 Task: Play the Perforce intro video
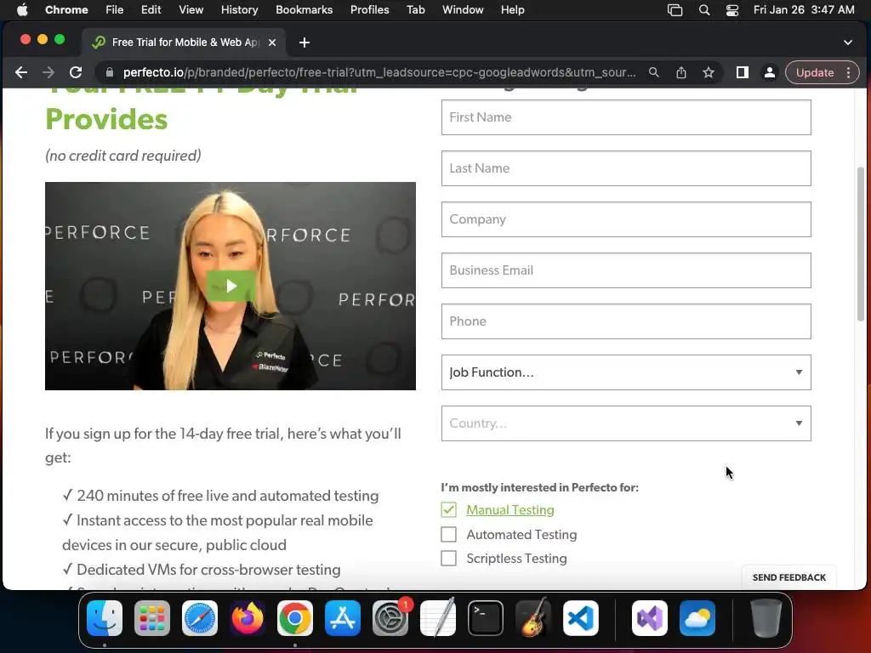point(231,286)
